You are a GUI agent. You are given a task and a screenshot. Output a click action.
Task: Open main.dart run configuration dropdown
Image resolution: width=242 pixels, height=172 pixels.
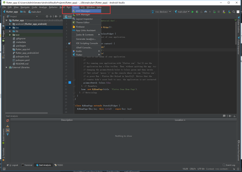pyautogui.click(x=182, y=12)
